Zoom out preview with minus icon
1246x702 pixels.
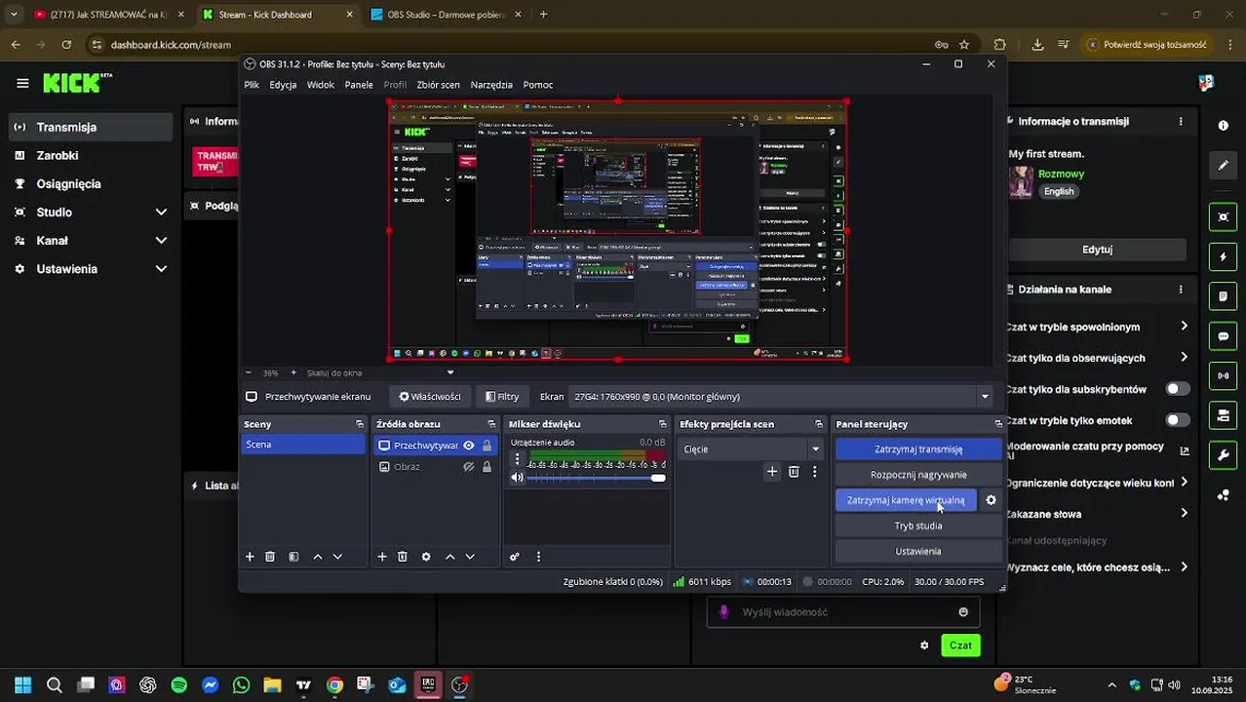coord(249,372)
